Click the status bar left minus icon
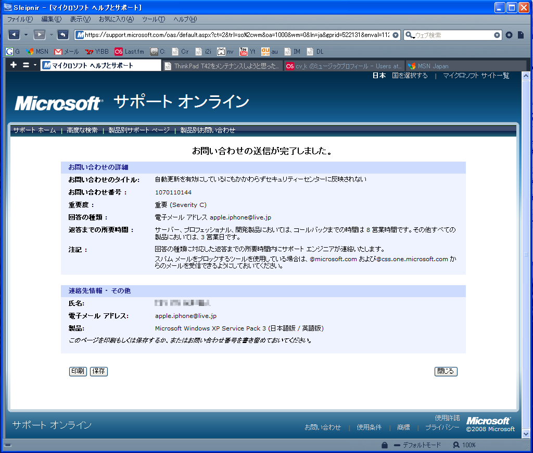The height and width of the screenshot is (453, 533). 8,445
